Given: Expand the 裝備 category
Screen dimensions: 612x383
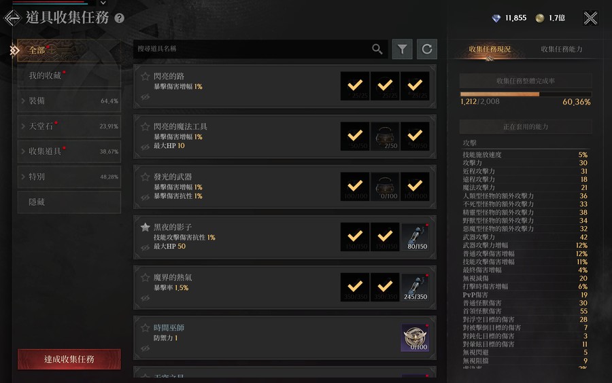Looking at the screenshot, I should (x=69, y=101).
